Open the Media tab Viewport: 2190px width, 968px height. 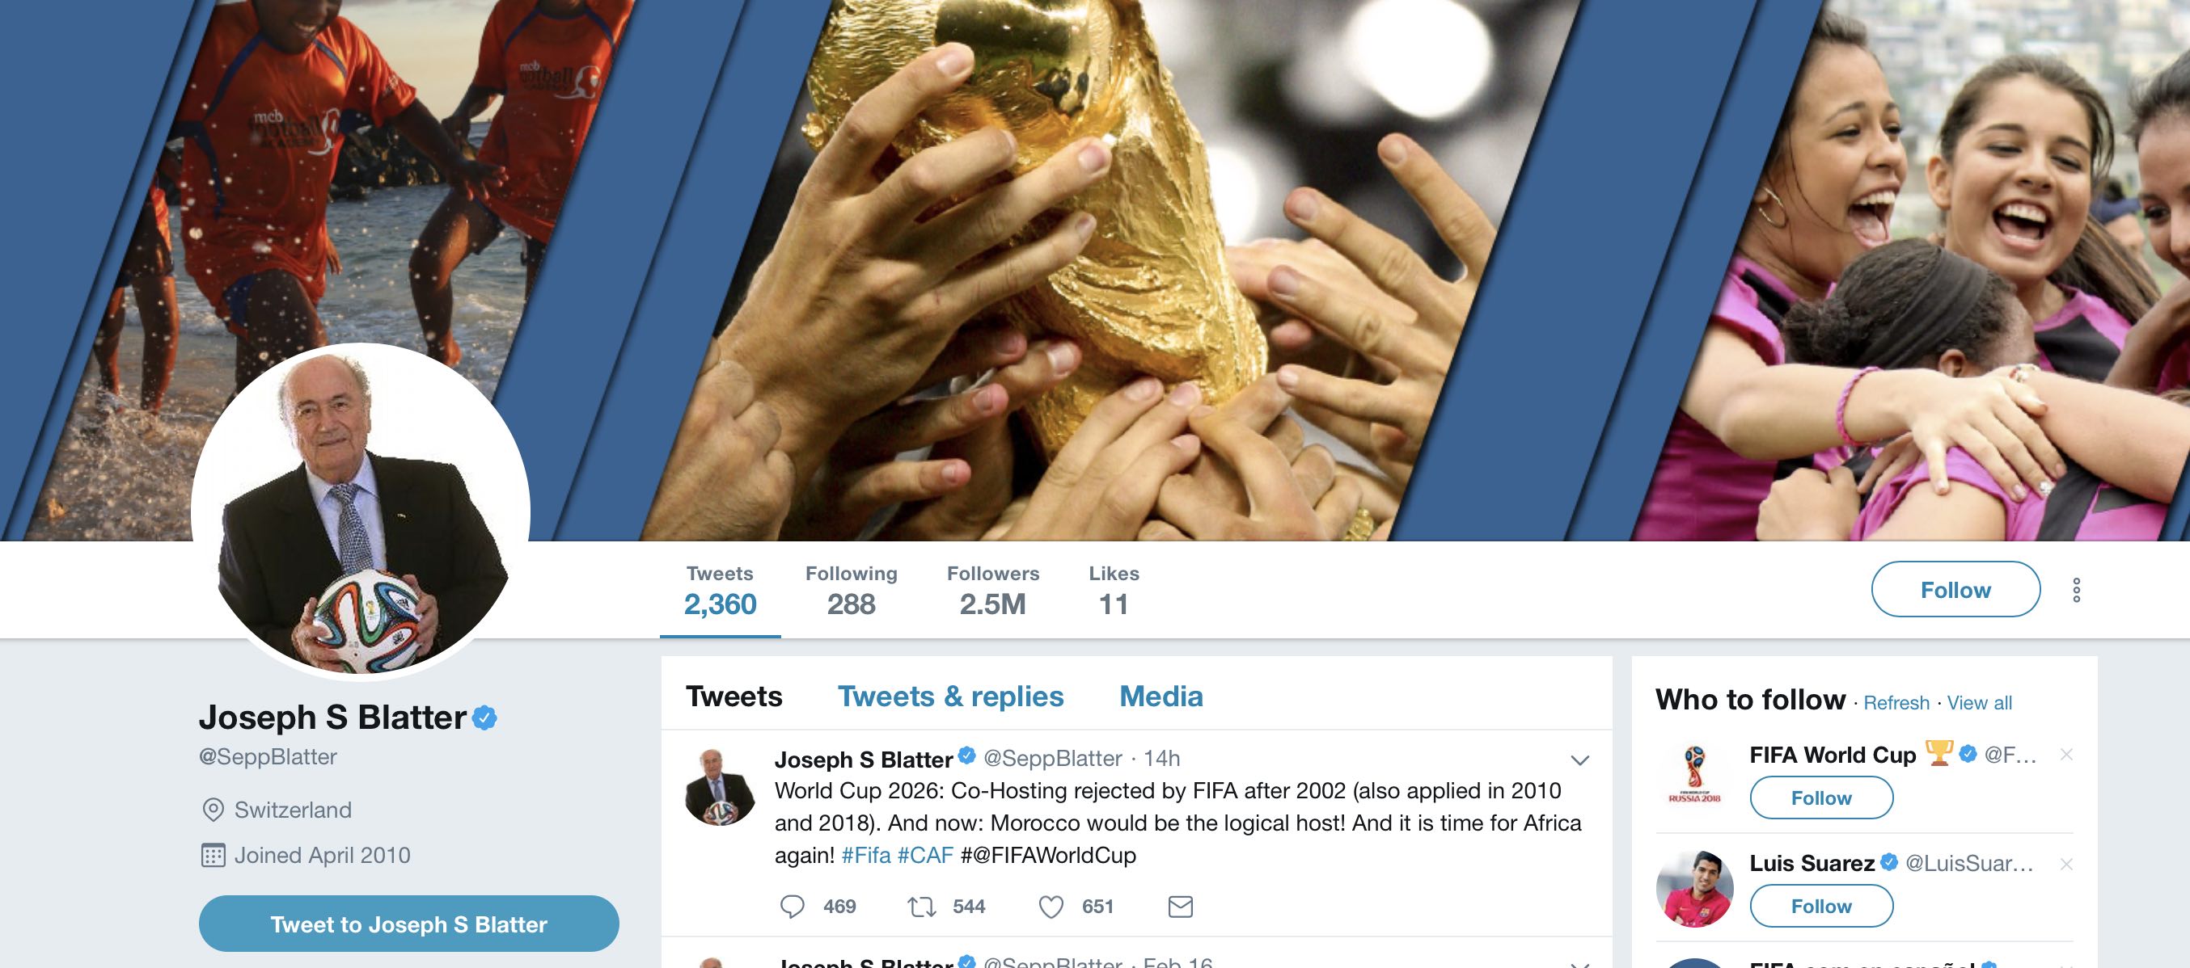[x=1161, y=697]
